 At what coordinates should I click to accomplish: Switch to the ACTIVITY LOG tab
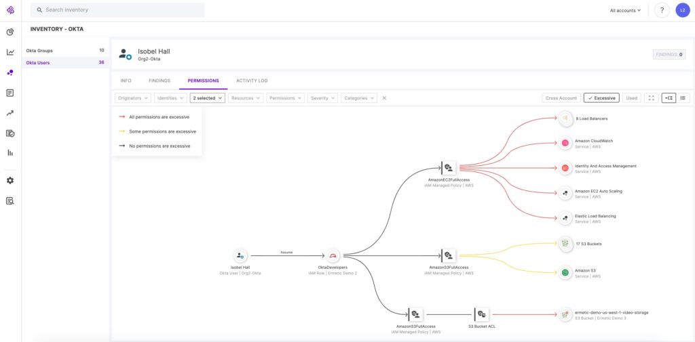tap(252, 81)
